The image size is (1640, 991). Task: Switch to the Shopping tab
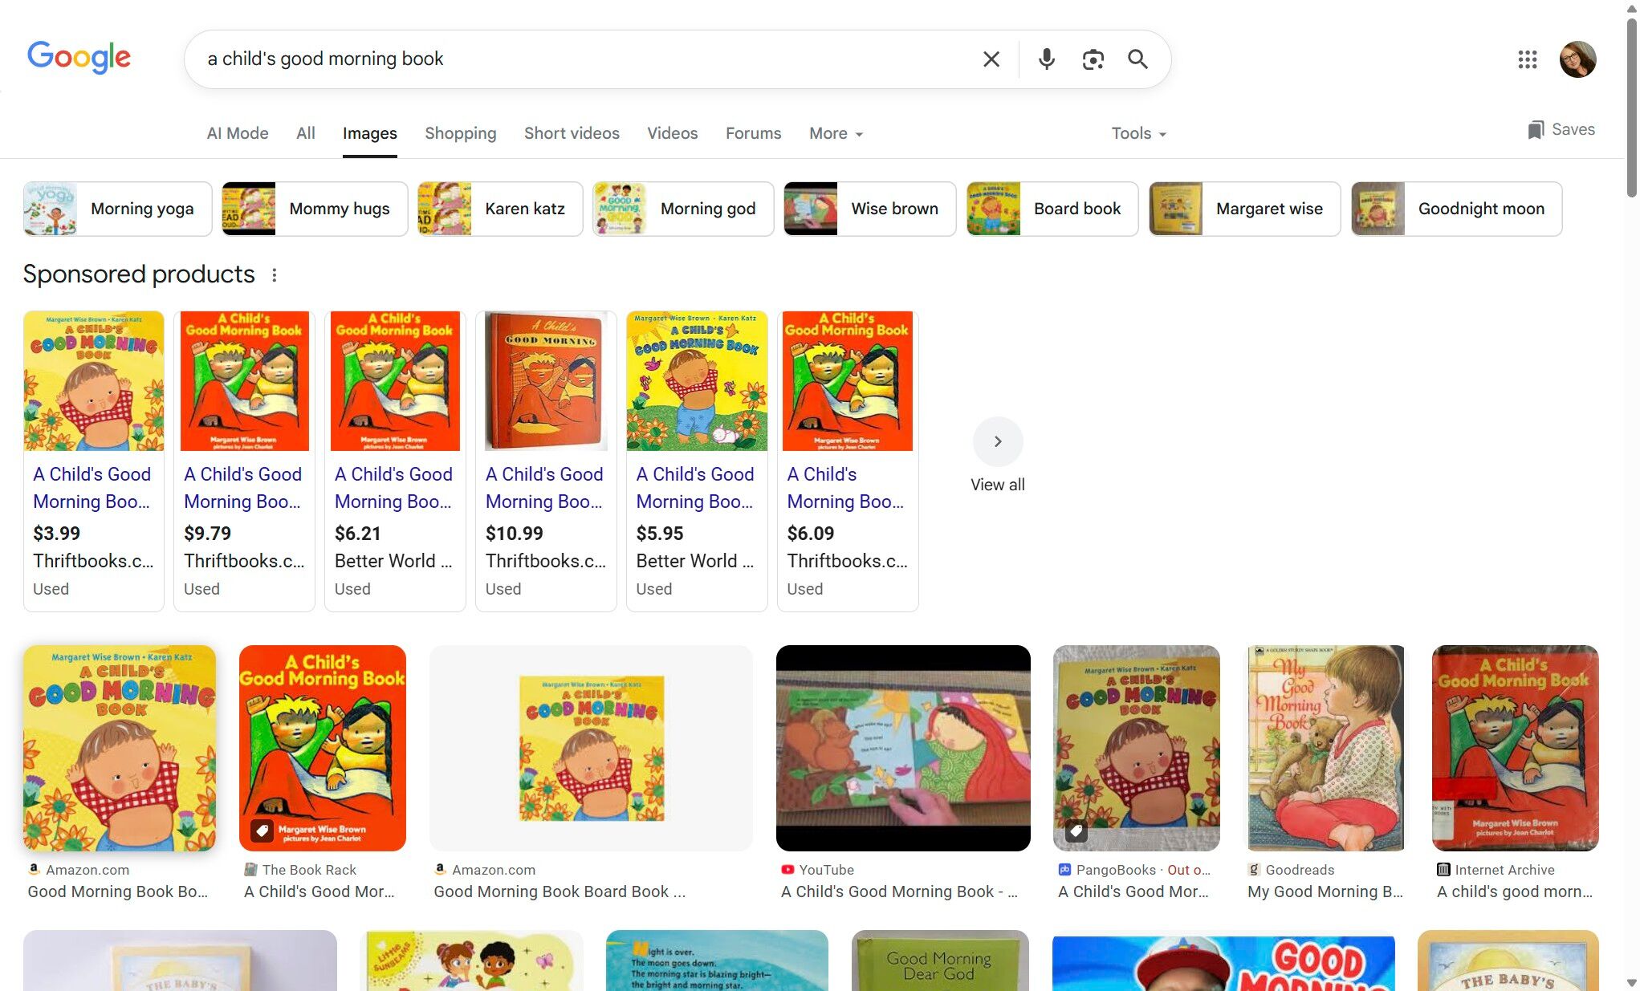460,133
